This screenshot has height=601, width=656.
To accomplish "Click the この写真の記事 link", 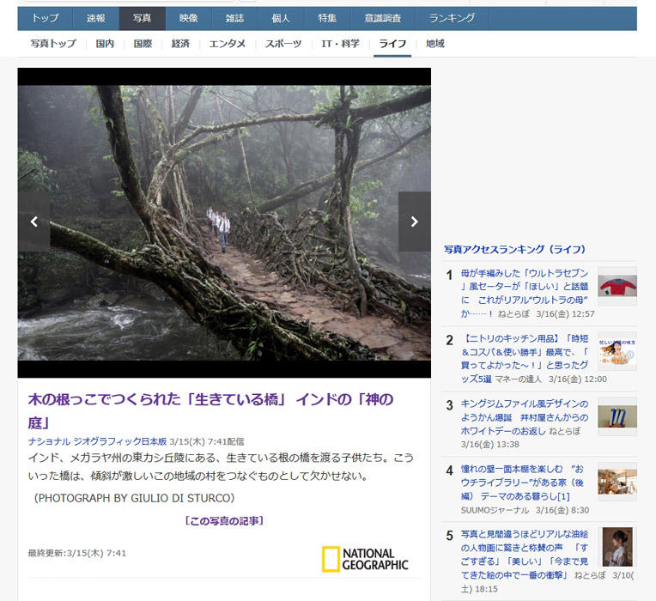I will click(224, 520).
